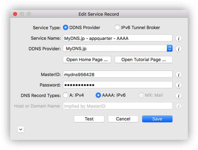Click the Test button

point(89,119)
